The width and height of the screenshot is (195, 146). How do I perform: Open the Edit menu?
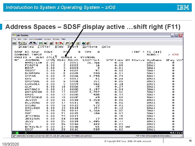(x=19, y=39)
